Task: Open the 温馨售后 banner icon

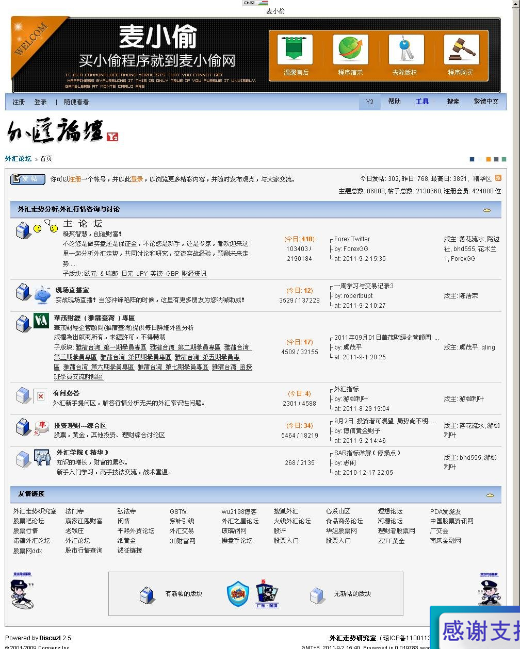Action: (x=295, y=49)
